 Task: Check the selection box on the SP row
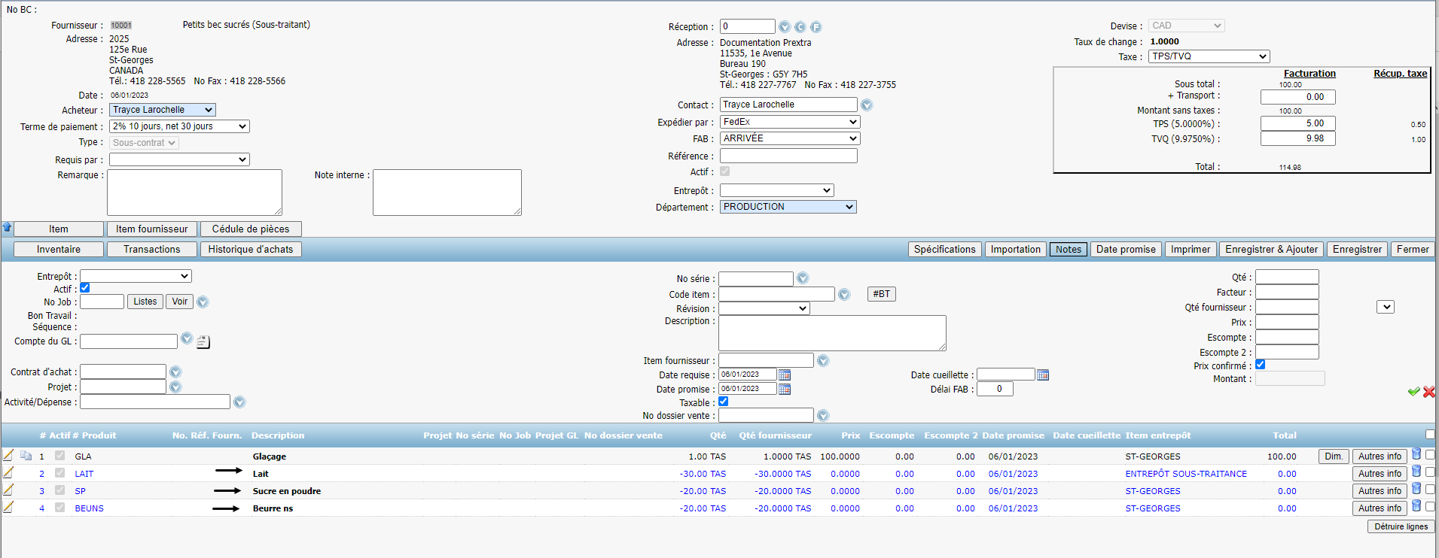(1430, 489)
